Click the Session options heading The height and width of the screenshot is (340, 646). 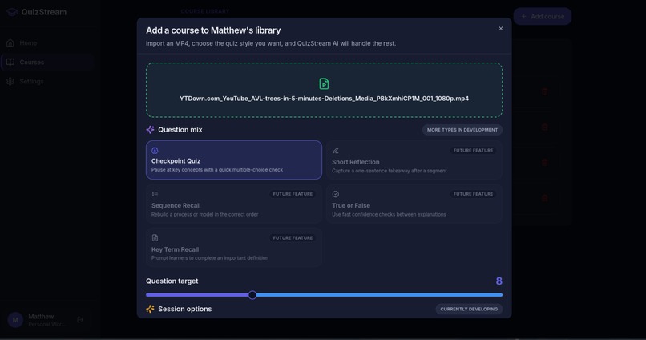185,309
